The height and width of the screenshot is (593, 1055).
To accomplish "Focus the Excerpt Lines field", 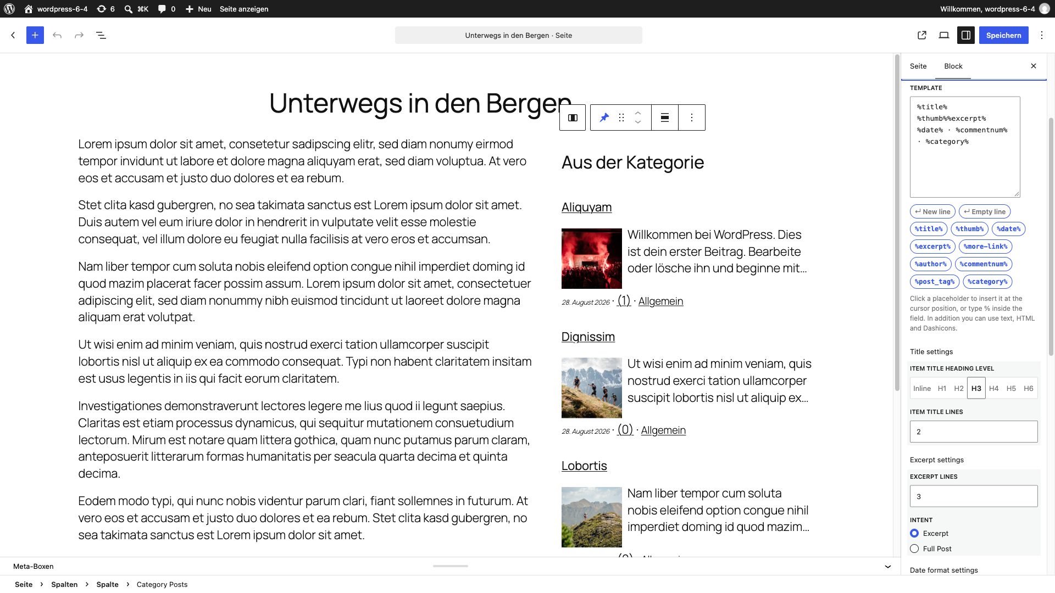I will pos(974,496).
